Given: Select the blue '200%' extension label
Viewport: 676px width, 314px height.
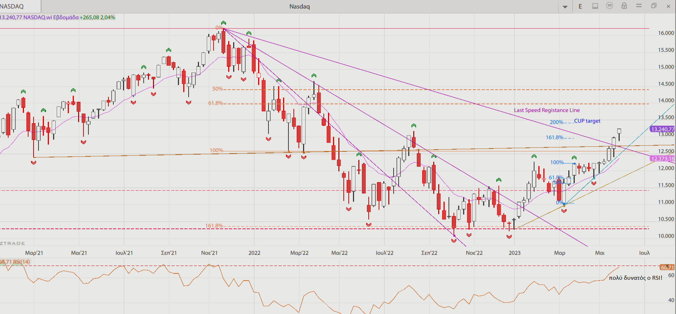Looking at the screenshot, I should [557, 122].
